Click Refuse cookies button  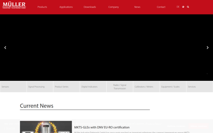(176, 126)
